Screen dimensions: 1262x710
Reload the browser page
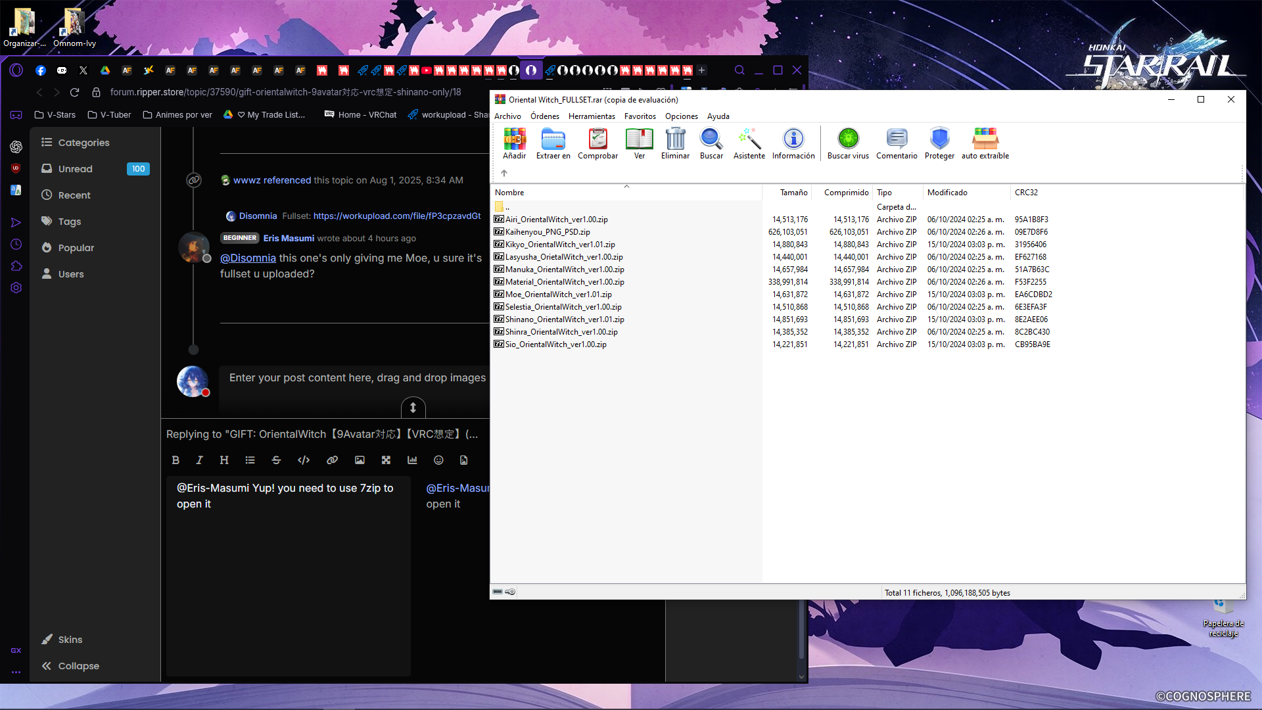74,93
